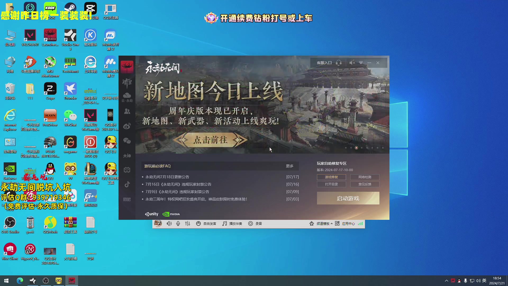
Task: Click the Unity logo in launcher footer
Action: pos(152,214)
